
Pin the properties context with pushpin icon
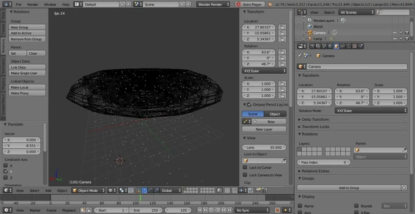(299, 56)
